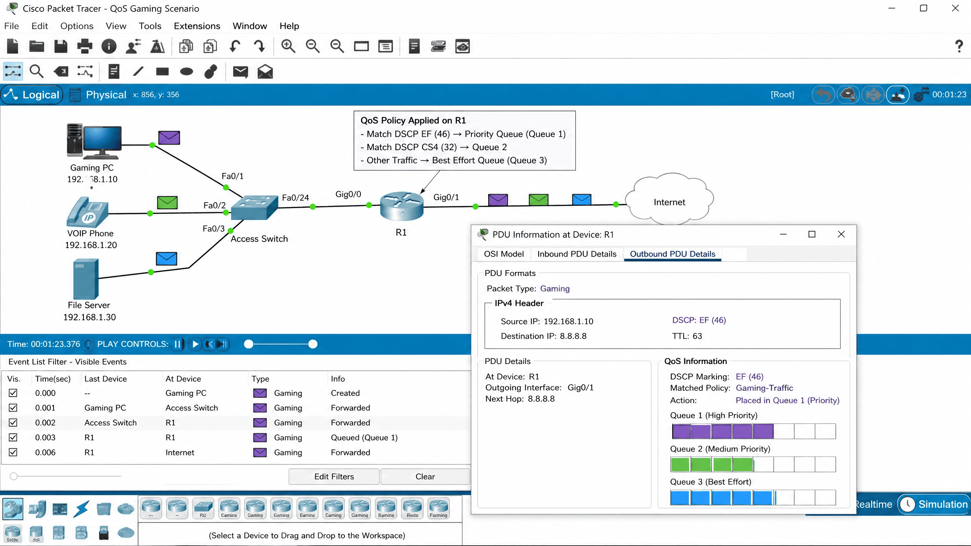Viewport: 971px width, 546px height.
Task: Open the File menu
Action: click(x=11, y=26)
